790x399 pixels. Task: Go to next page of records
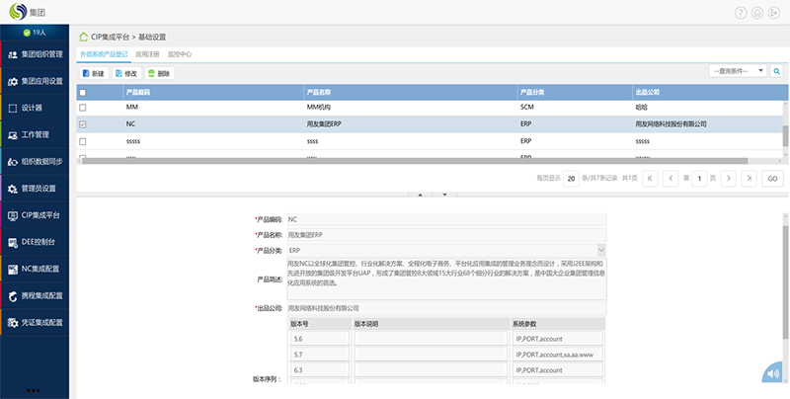click(729, 179)
